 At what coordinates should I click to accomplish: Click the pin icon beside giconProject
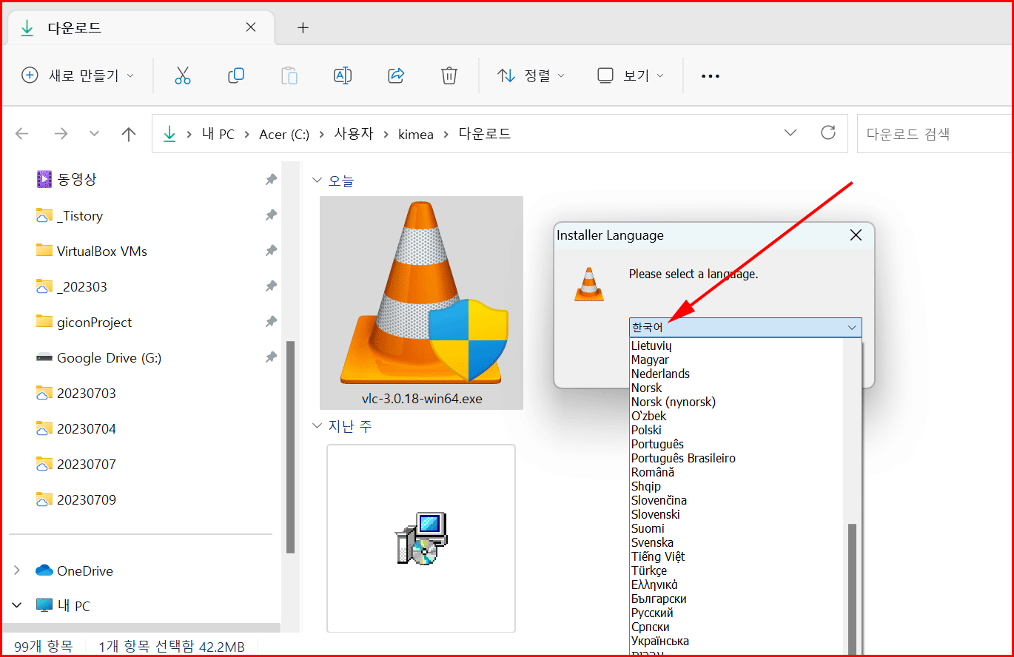coord(271,322)
